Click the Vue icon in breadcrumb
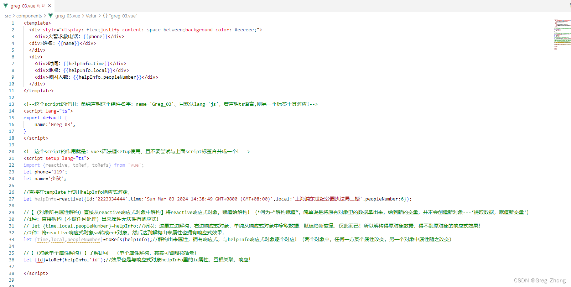The height and width of the screenshot is (287, 571). [51, 16]
